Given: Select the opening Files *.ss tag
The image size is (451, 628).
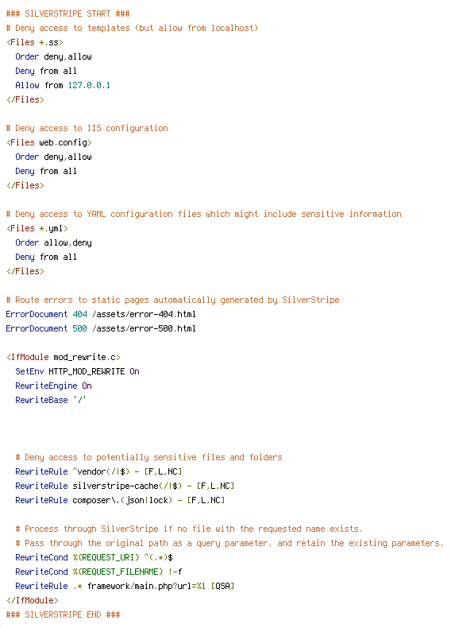Looking at the screenshot, I should pos(35,42).
